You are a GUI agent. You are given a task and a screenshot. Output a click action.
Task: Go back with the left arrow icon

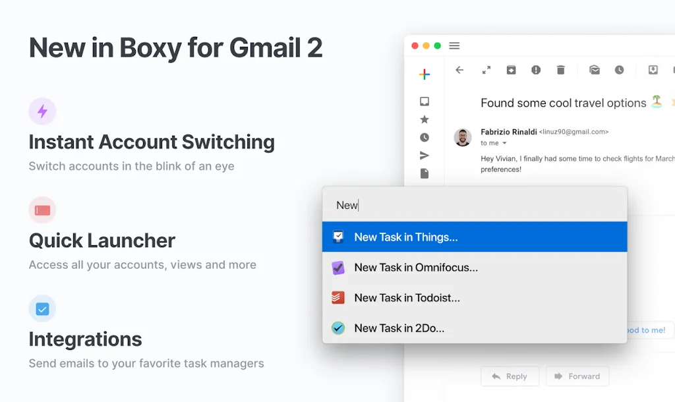pyautogui.click(x=459, y=70)
